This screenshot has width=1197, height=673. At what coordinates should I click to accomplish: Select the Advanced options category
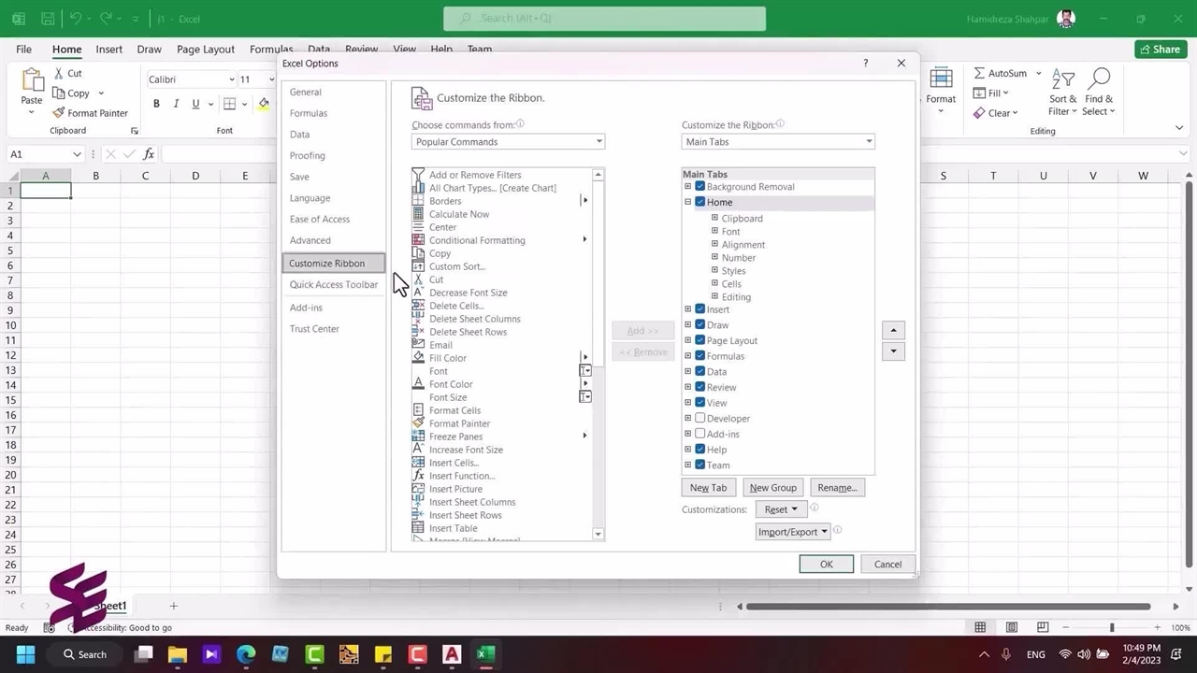pos(310,240)
